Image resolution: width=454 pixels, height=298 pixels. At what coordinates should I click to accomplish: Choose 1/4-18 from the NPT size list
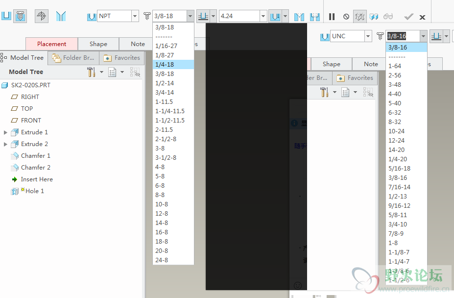[x=173, y=64]
